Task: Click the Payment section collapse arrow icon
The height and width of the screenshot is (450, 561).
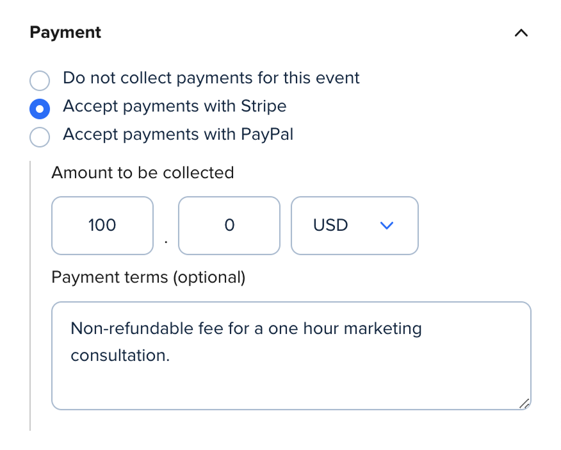Action: (521, 33)
